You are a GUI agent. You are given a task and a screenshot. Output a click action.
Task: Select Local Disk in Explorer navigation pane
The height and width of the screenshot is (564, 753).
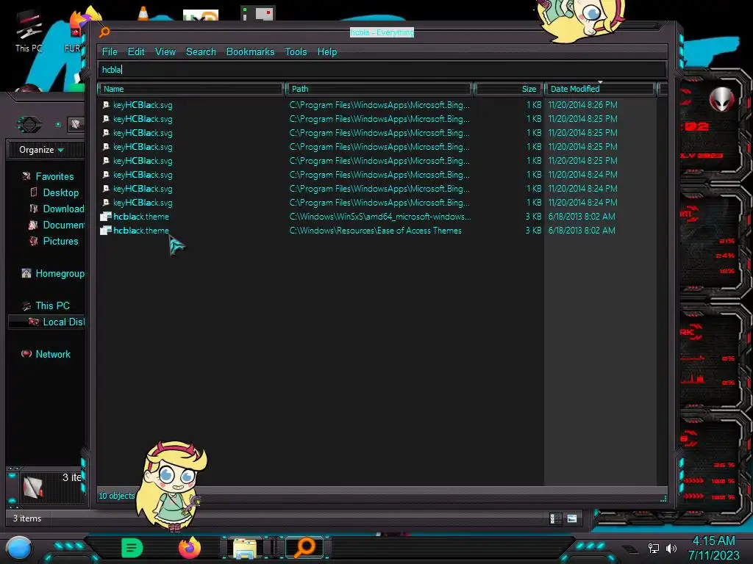63,322
